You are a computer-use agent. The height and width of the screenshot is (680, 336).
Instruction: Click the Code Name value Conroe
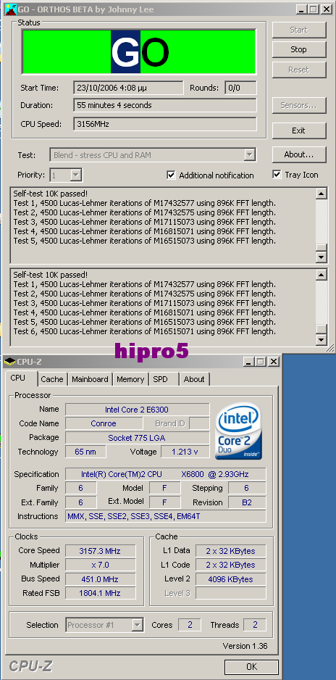(x=104, y=423)
